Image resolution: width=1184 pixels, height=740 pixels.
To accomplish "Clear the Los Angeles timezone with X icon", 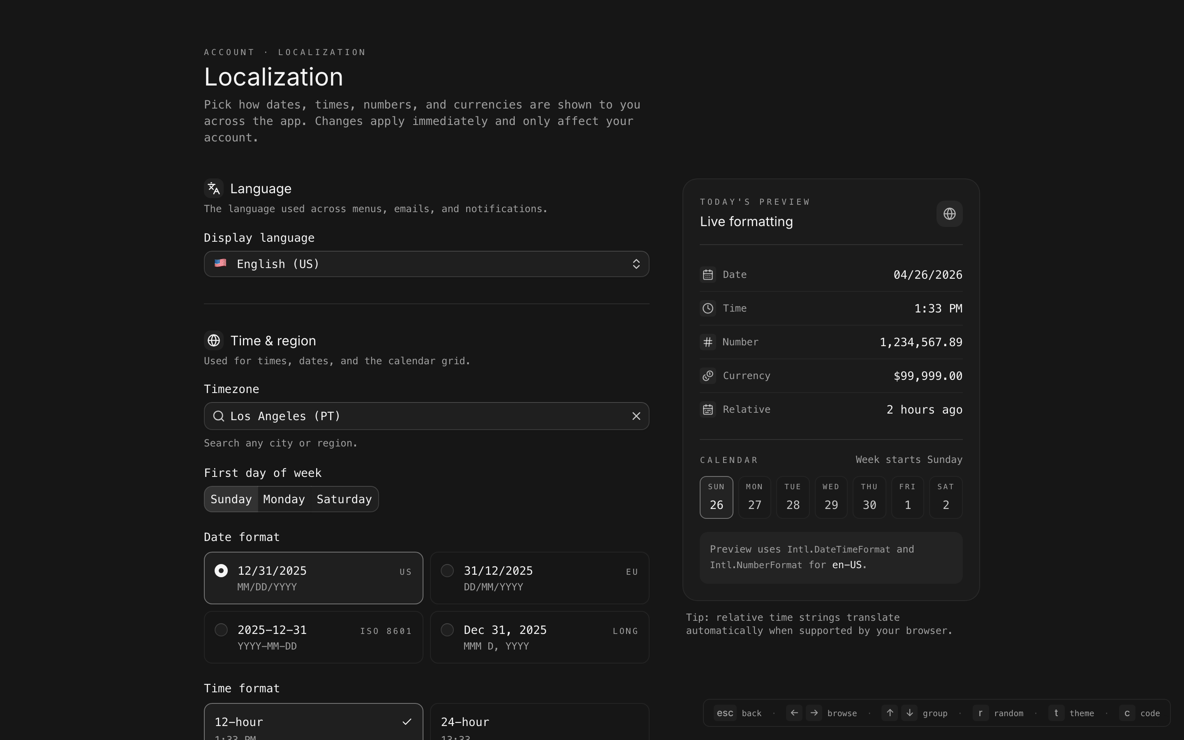I will (636, 416).
